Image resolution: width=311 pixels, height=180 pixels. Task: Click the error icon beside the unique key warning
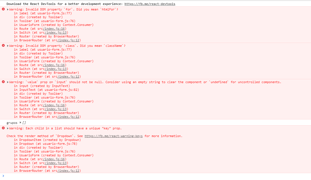pos(3,128)
